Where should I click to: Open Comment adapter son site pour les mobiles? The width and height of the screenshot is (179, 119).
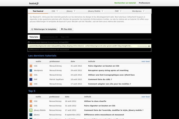pos(109,84)
